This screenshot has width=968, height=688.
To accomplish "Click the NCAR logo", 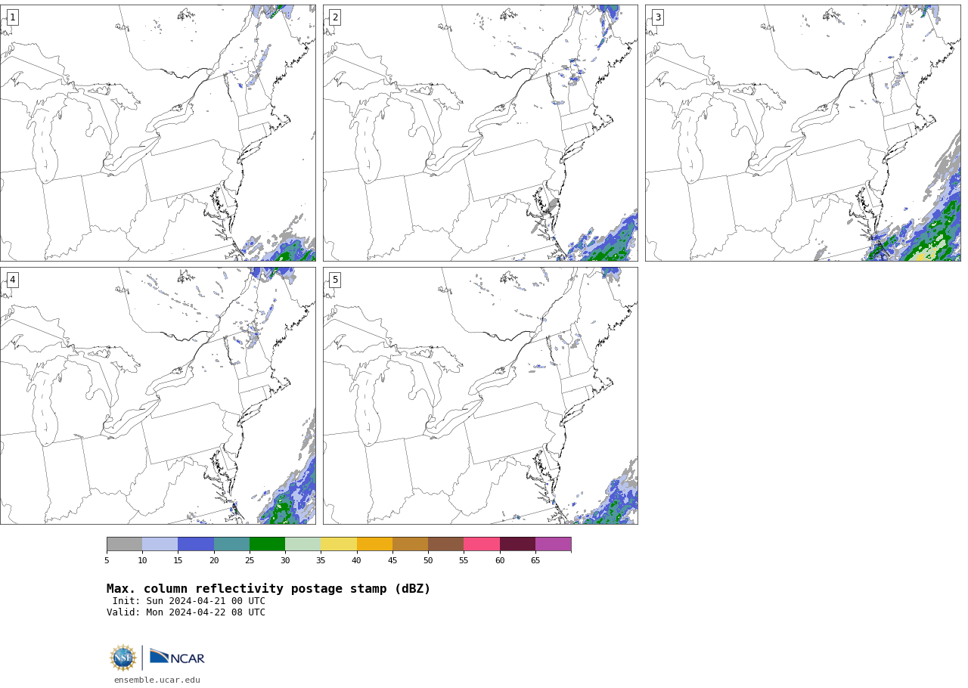I will [x=177, y=657].
